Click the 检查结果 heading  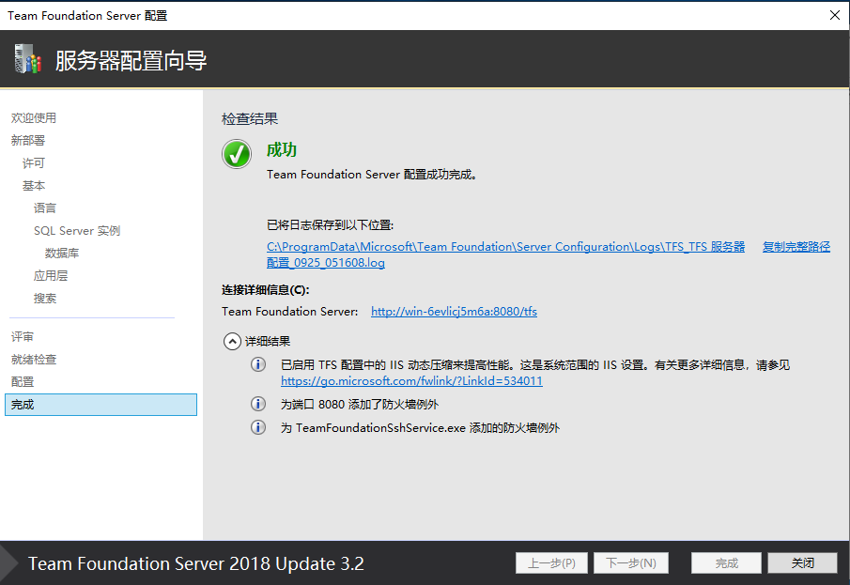249,118
